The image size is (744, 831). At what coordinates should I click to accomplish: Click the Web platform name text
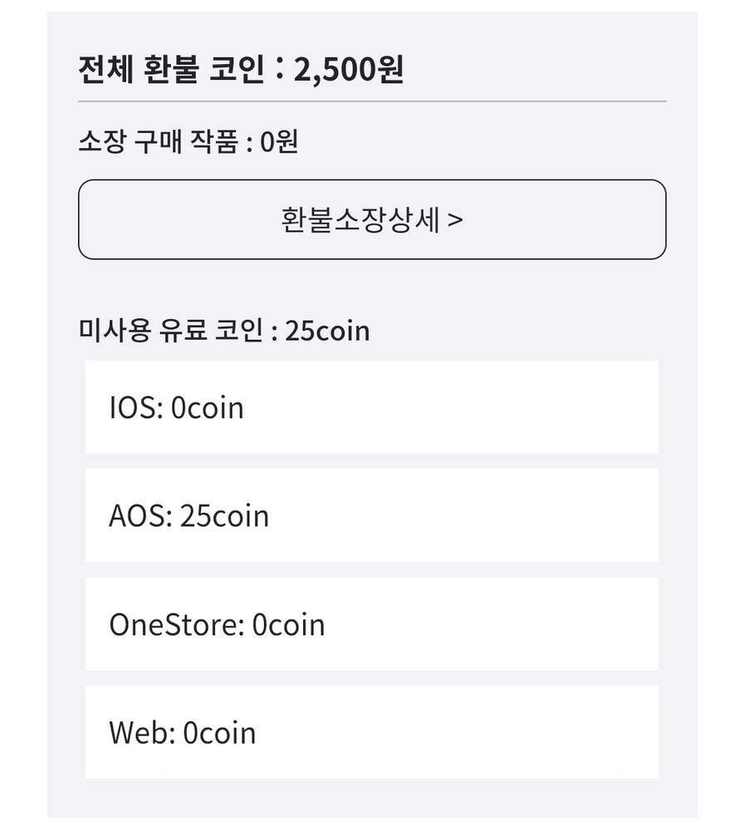[x=140, y=733]
